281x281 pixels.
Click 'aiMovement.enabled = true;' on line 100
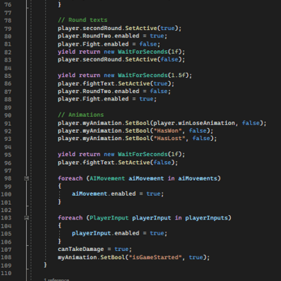(118, 194)
